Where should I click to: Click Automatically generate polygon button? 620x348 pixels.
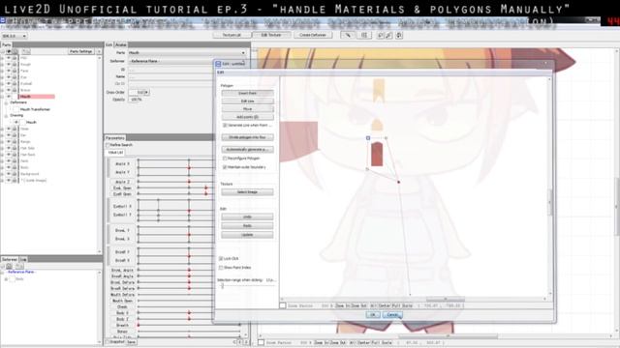tap(247, 150)
